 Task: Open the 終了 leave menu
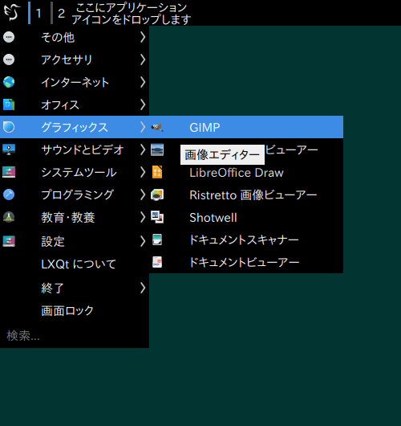coord(75,288)
